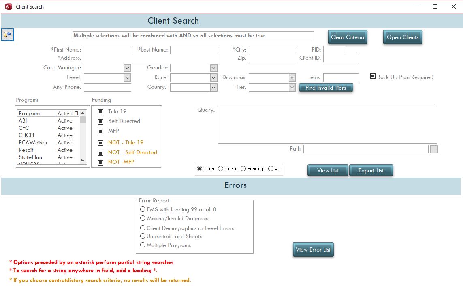Select Client Demographics or Level Errors option
This screenshot has width=463, height=286.
(x=143, y=228)
